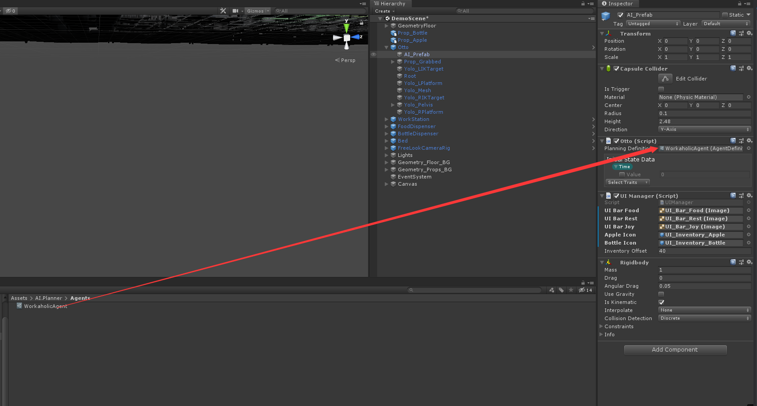Save the search with the favorites star icon
Image resolution: width=757 pixels, height=406 pixels.
click(x=571, y=290)
